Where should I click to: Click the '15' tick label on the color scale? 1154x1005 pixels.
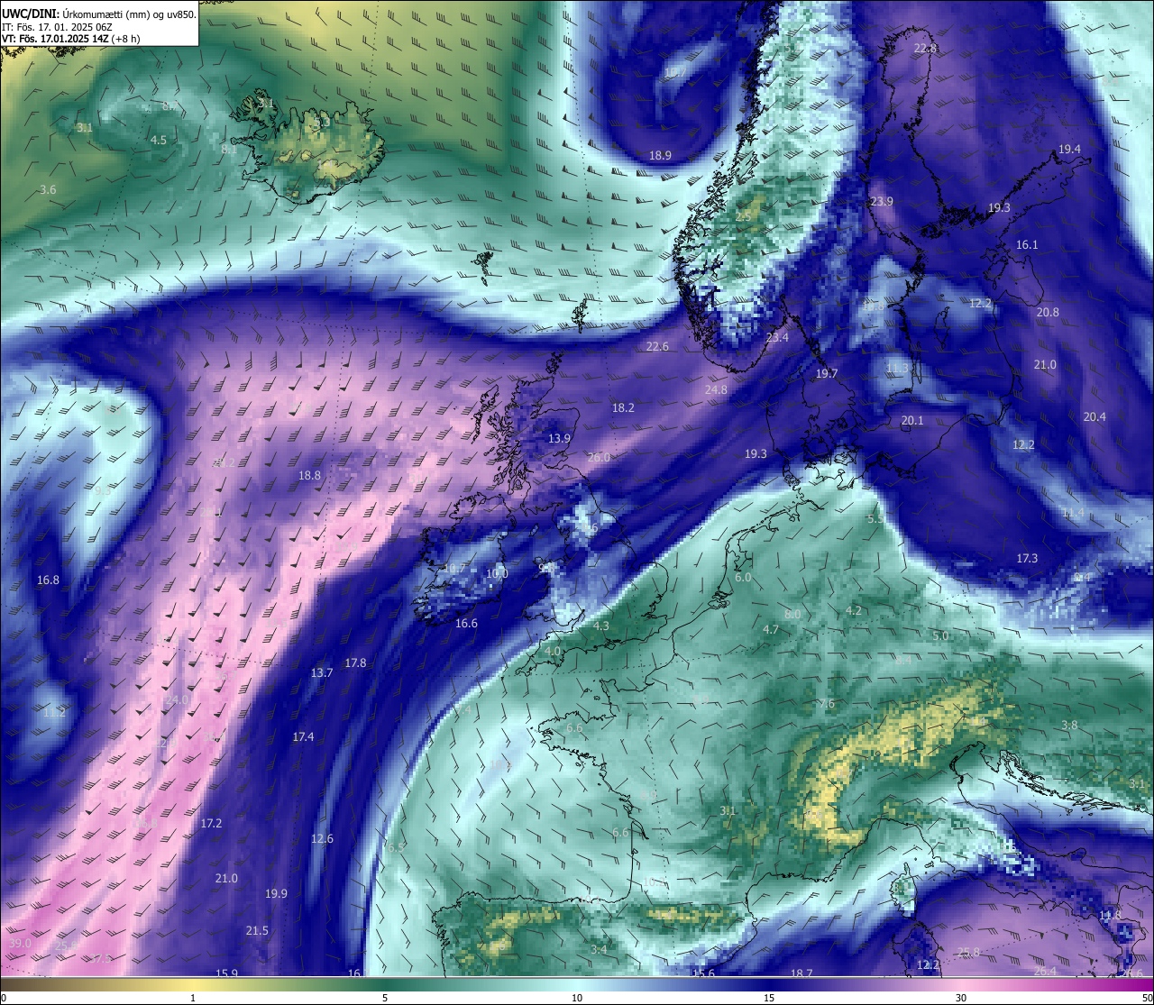[x=769, y=998]
